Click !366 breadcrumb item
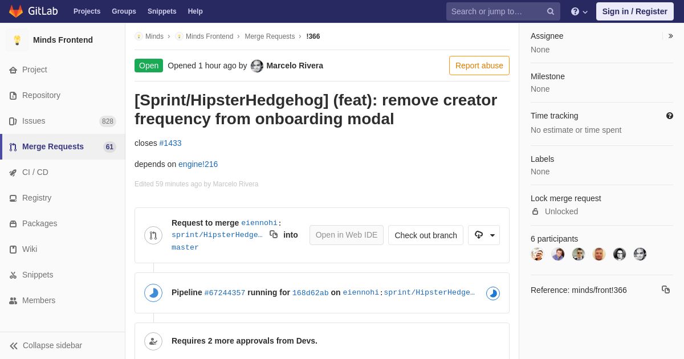This screenshot has height=359, width=684. 313,36
